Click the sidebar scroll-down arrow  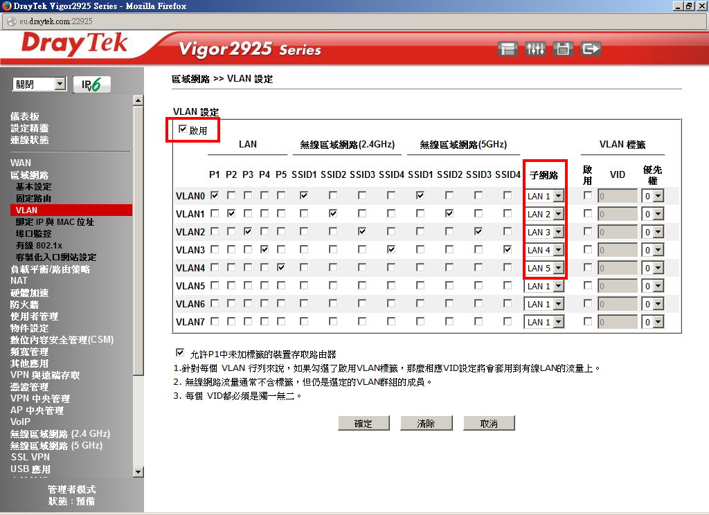coord(138,472)
